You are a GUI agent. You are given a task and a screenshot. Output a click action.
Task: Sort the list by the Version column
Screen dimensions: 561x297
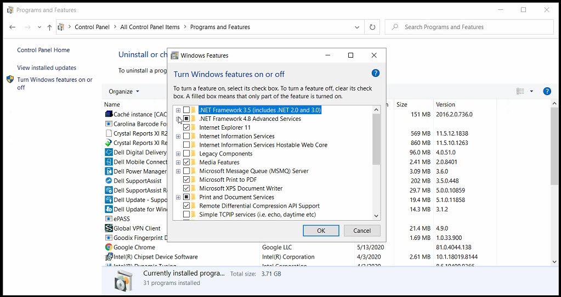[x=445, y=105]
